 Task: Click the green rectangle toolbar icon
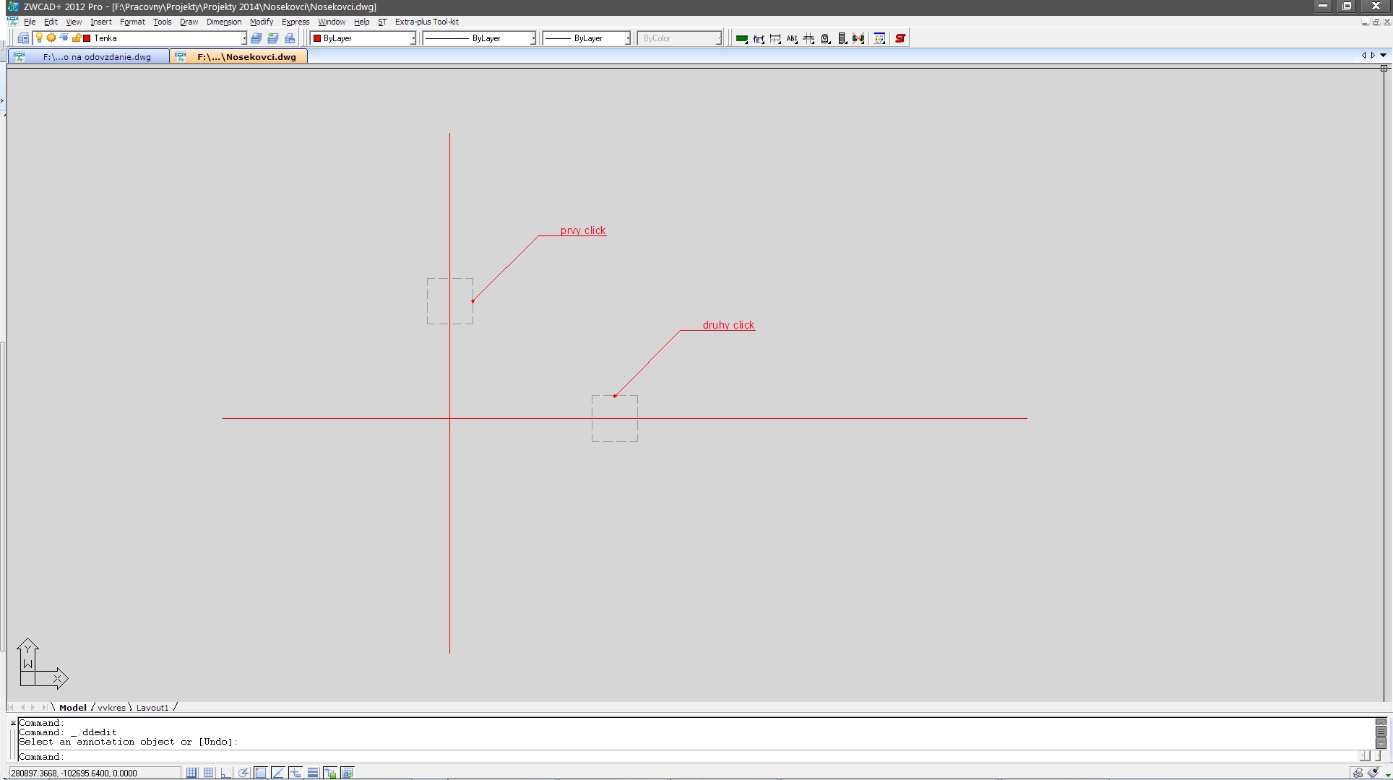click(741, 38)
